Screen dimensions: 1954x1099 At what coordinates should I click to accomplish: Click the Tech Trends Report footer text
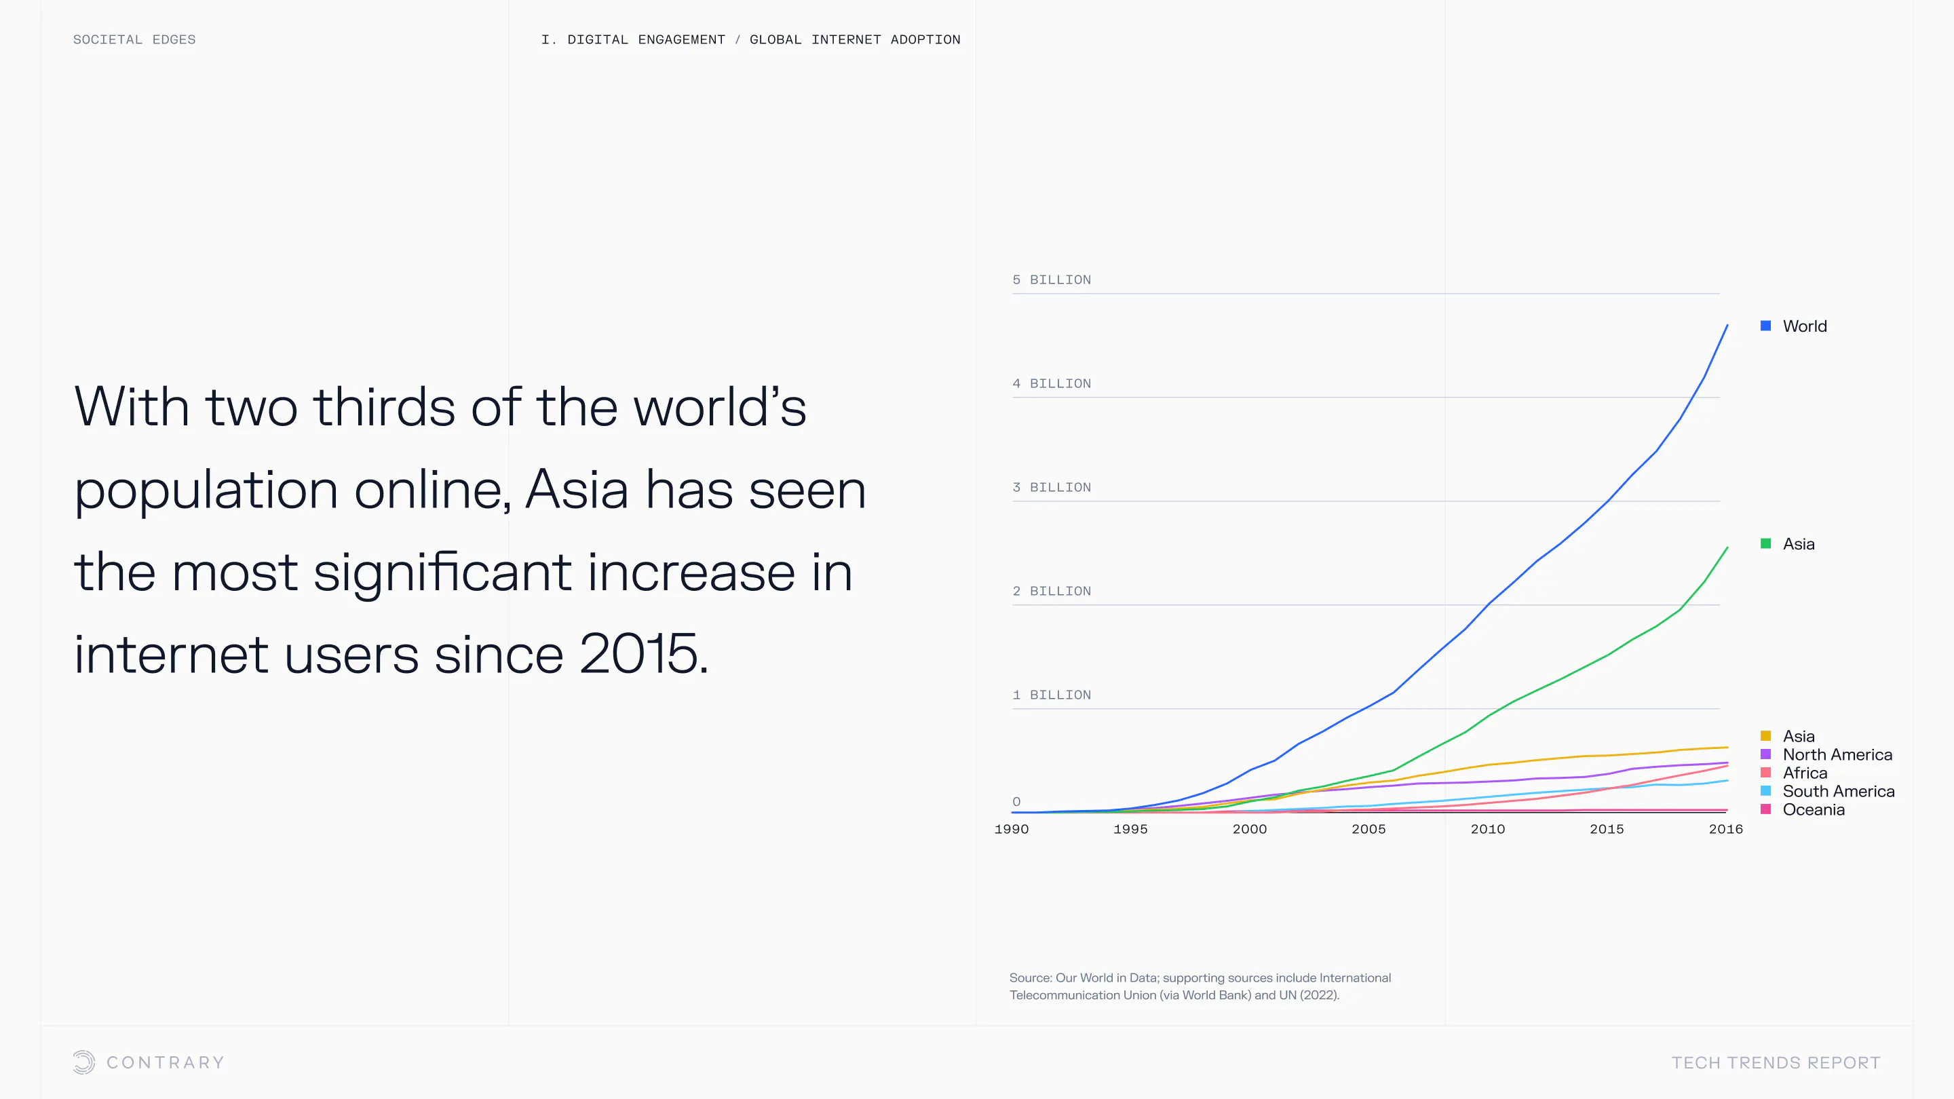pos(1776,1062)
